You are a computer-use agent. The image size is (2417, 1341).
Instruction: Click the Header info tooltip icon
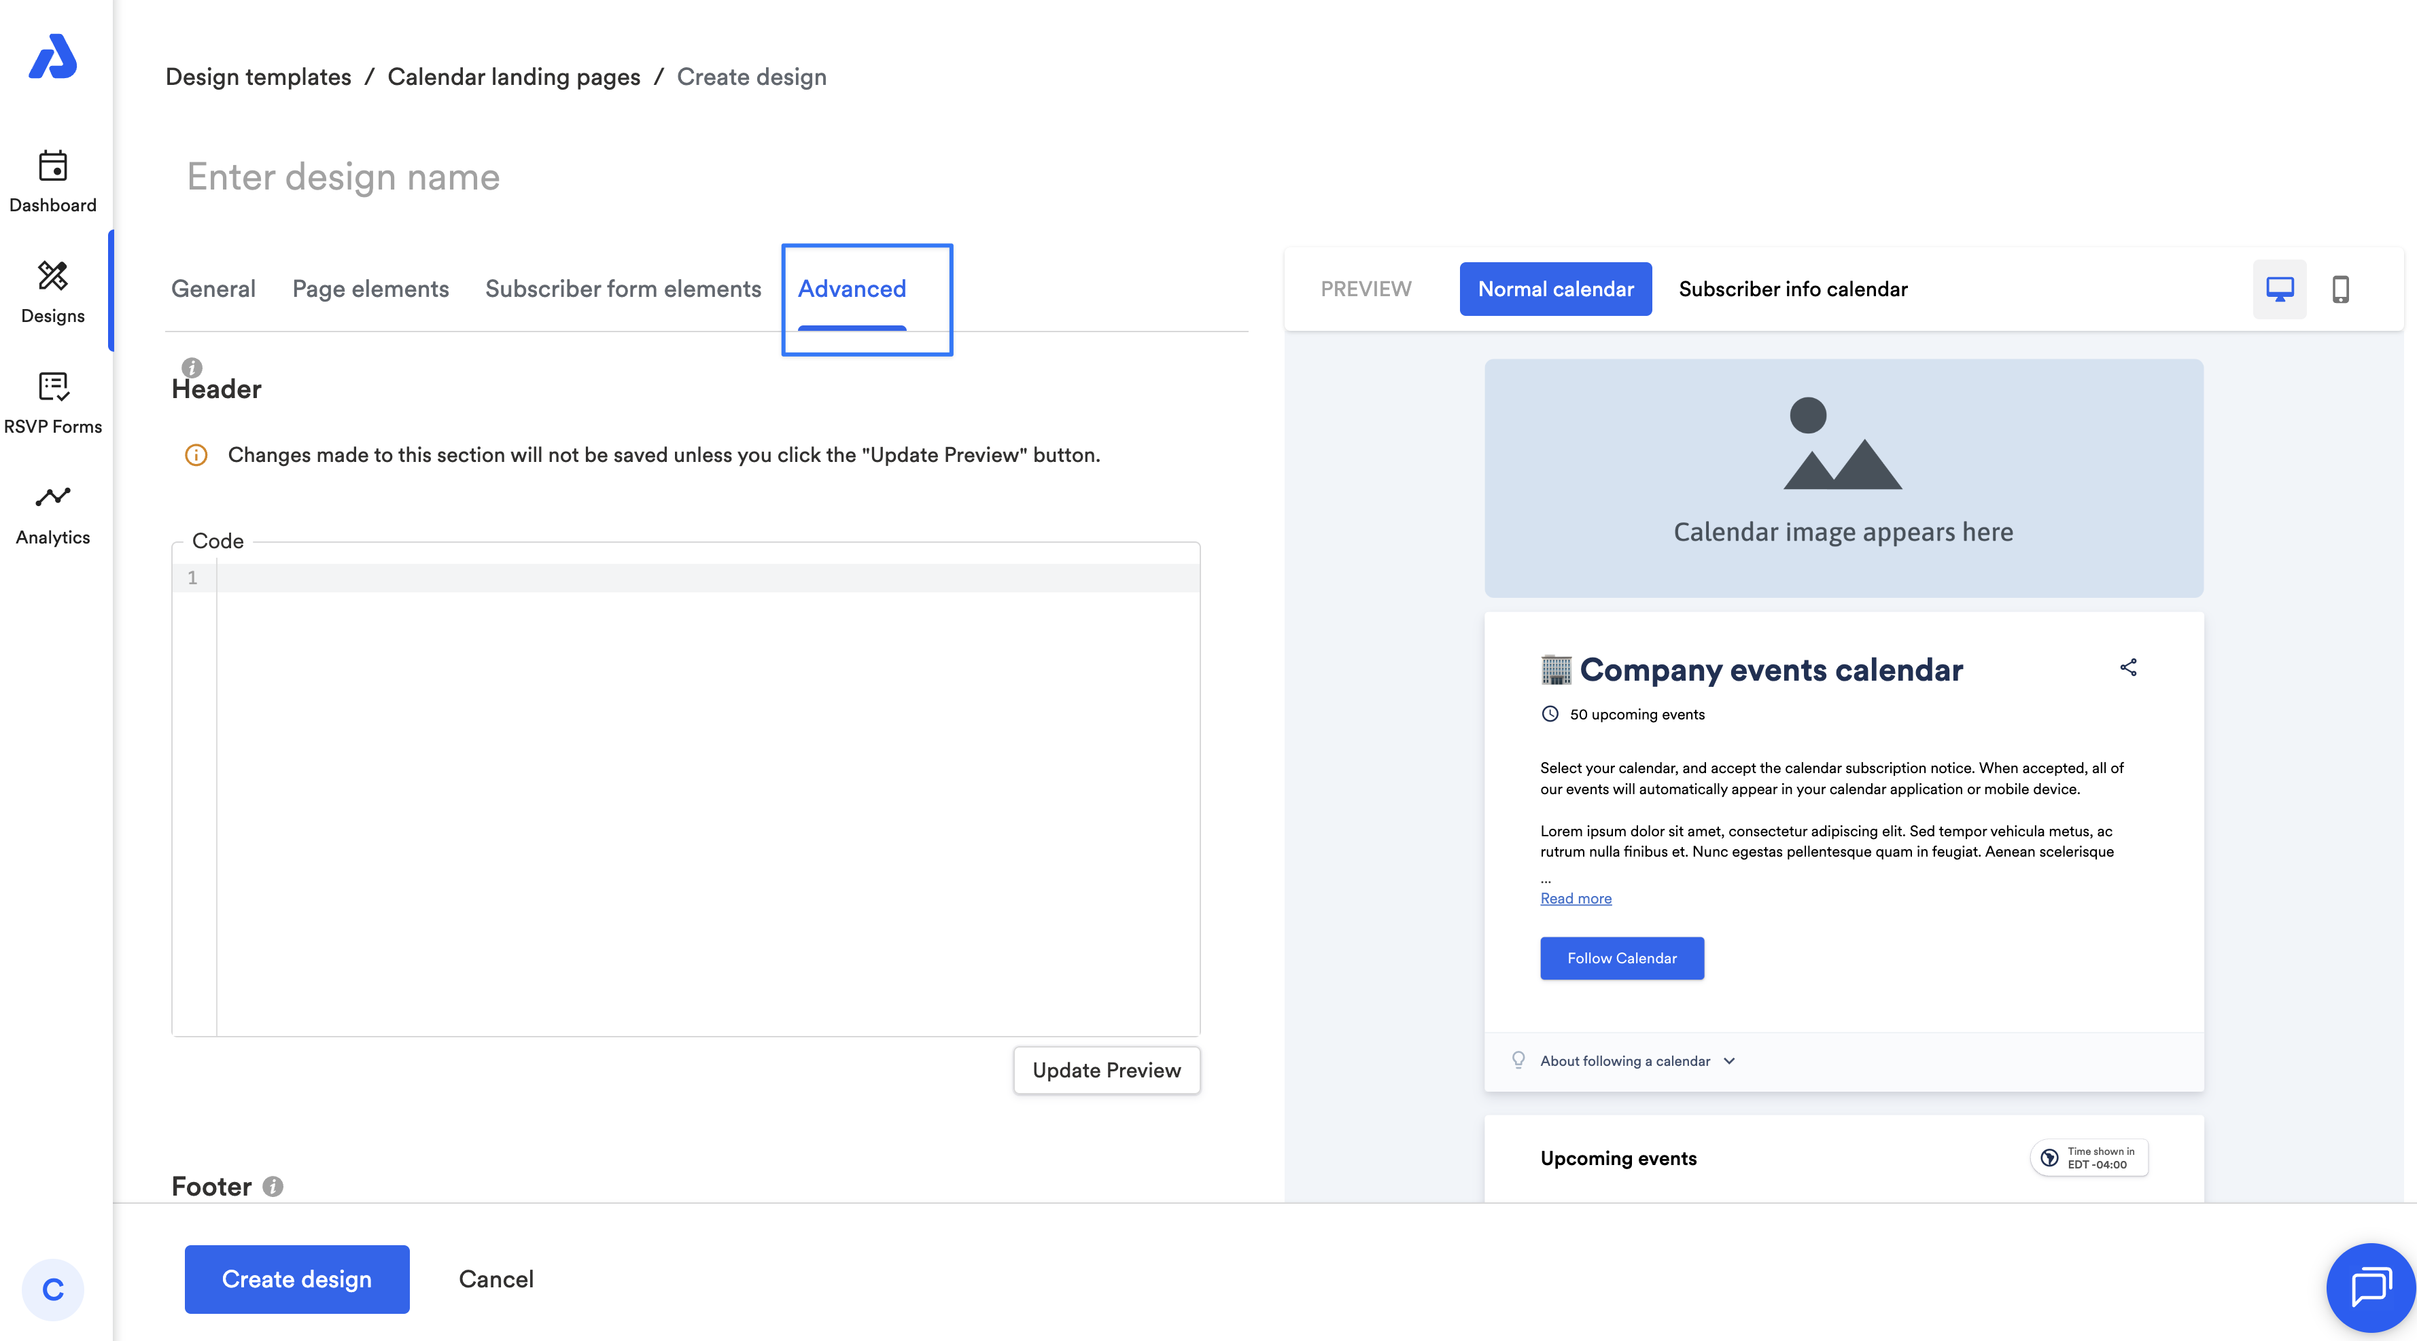tap(192, 368)
